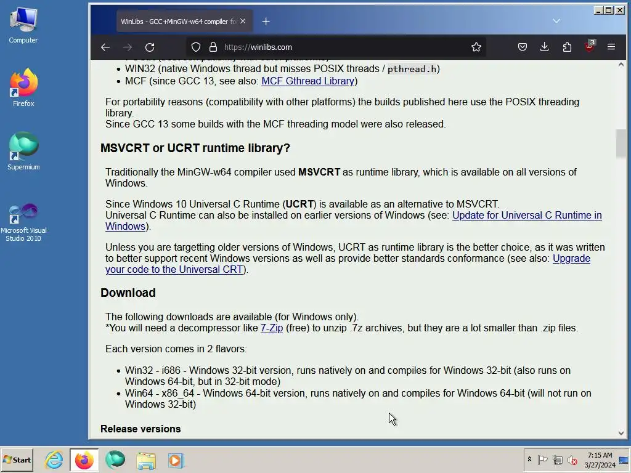This screenshot has height=473, width=631.
Task: Open the MCF Gthread Library link
Action: (x=308, y=81)
